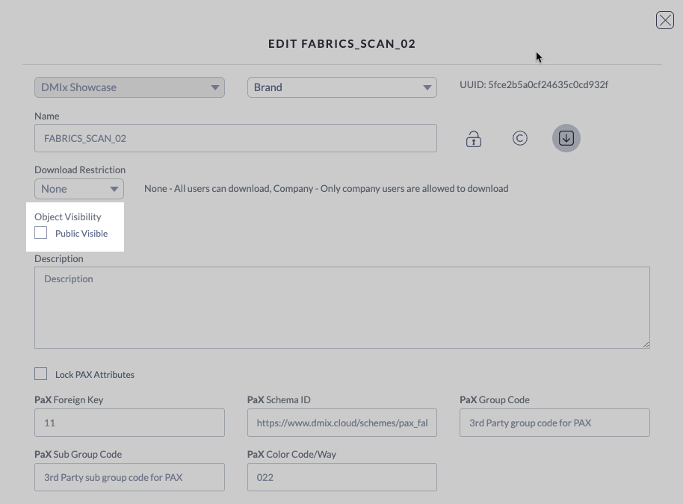Click the PaX Group Code field
The width and height of the screenshot is (683, 504).
coord(554,423)
